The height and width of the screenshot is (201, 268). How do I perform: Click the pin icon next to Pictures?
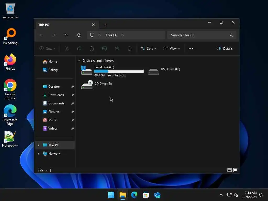coord(73,112)
